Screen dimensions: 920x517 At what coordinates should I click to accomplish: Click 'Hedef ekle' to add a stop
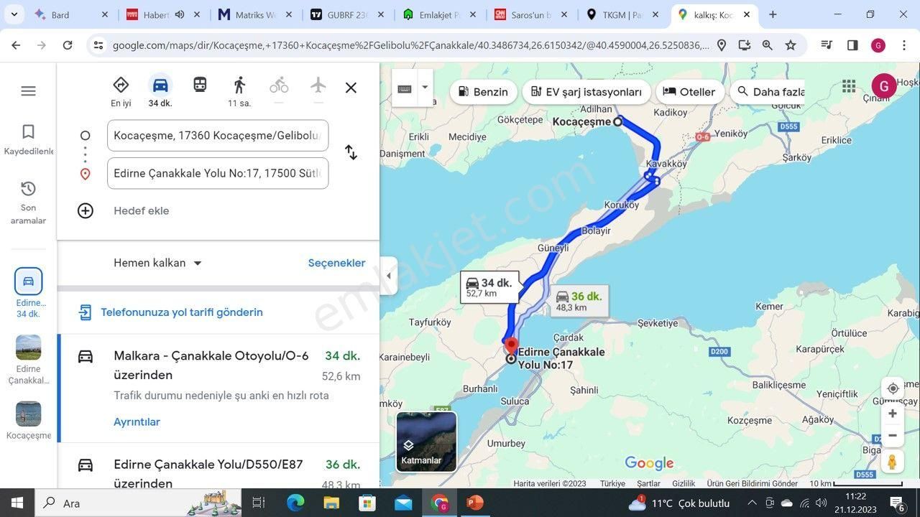(x=142, y=210)
